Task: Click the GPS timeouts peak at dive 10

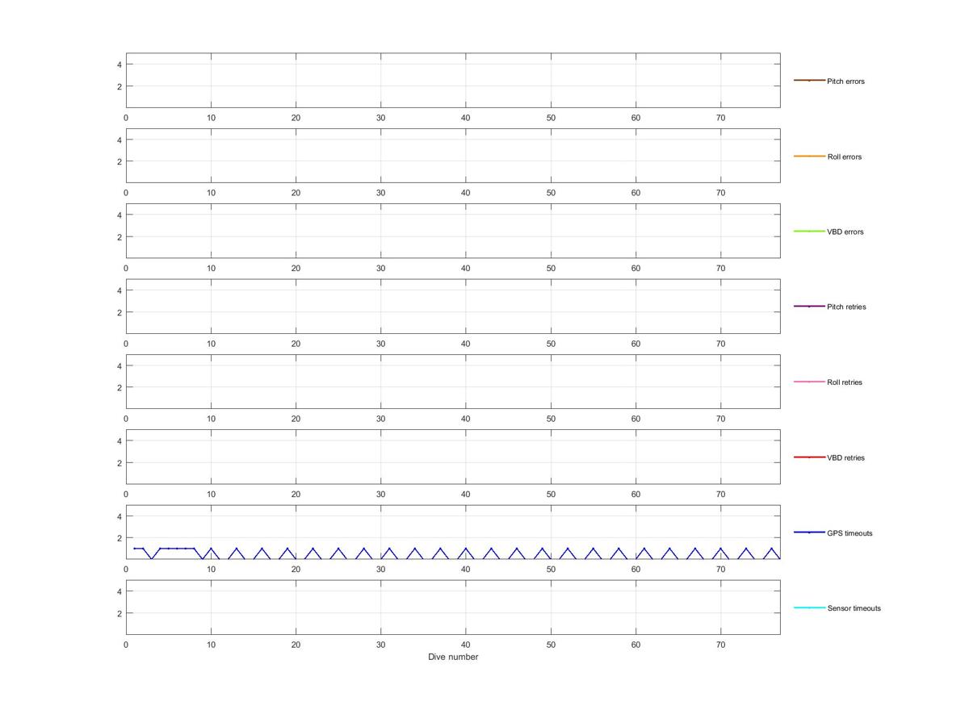Action: pos(211,549)
